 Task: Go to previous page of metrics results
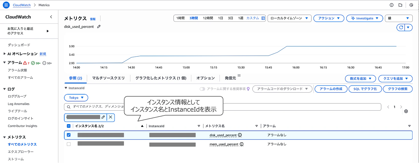[x=388, y=107]
